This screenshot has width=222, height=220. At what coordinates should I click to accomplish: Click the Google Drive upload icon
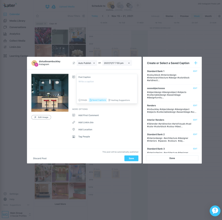point(54,7)
